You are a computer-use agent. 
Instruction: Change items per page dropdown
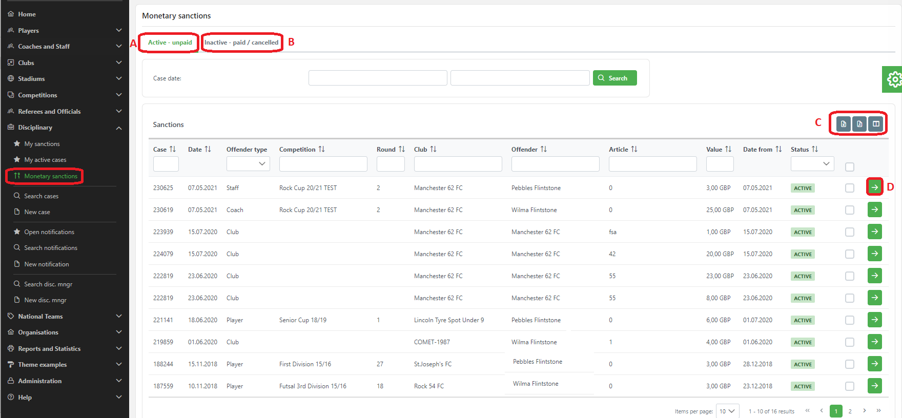(727, 411)
